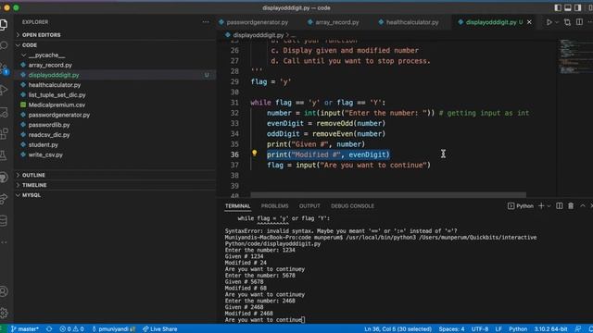Screen dimensions: 593x333
Task: Select the Problems panel tab
Action: pos(274,206)
